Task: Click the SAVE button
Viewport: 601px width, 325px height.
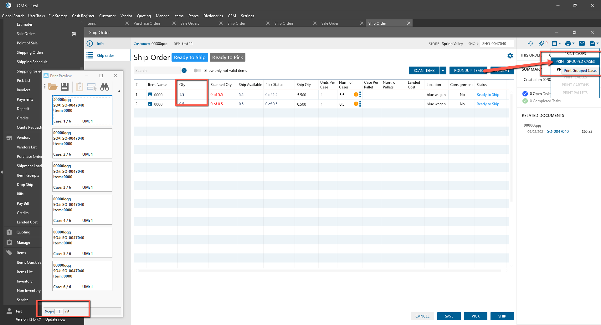Action: tap(449, 316)
